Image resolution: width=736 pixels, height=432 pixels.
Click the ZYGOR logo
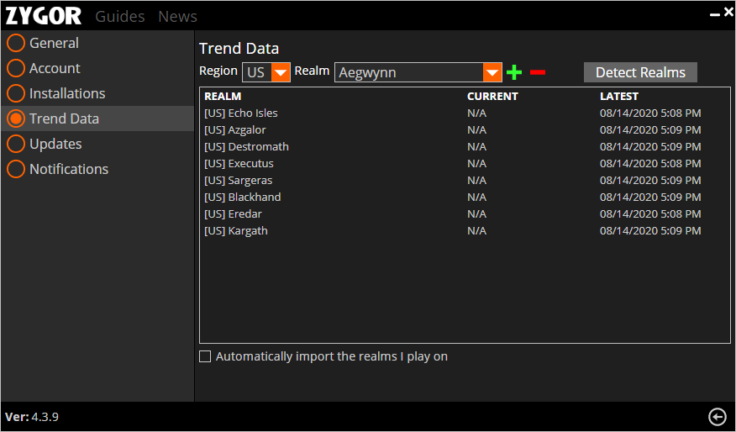[x=43, y=16]
